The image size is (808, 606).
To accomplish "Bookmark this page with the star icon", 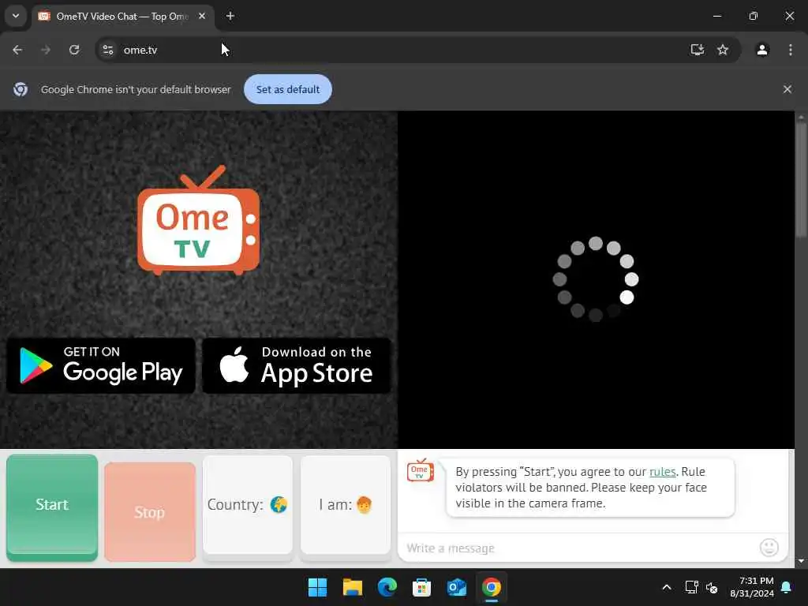I will [723, 50].
